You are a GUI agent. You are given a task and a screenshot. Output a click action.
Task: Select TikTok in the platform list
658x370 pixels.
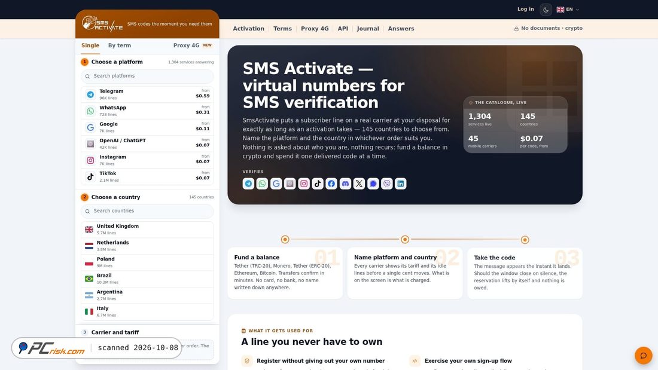pyautogui.click(x=147, y=176)
